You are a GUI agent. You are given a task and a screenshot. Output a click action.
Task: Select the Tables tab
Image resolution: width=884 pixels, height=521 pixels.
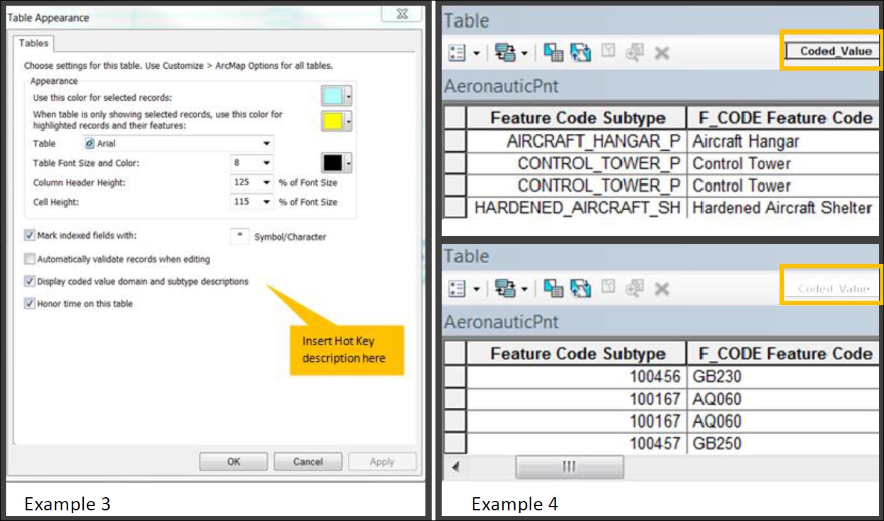click(33, 43)
